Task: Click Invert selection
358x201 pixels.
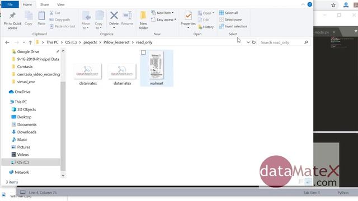Action: point(233,26)
